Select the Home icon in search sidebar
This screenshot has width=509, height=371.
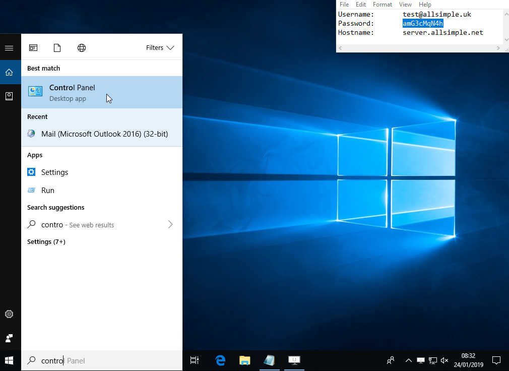9,72
